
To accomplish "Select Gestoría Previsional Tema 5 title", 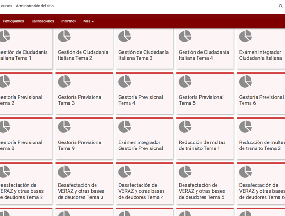I will 201,100.
